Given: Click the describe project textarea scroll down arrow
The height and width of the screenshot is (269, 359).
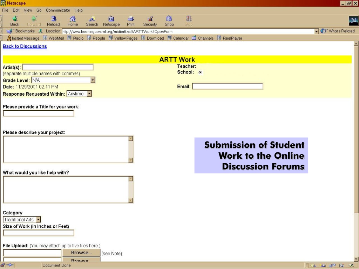Looking at the screenshot, I should pos(131,160).
